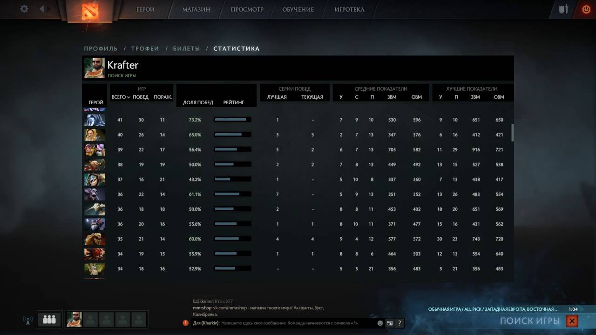The width and height of the screenshot is (596, 335).
Task: Go back using the left arrow icon
Action: pyautogui.click(x=42, y=9)
